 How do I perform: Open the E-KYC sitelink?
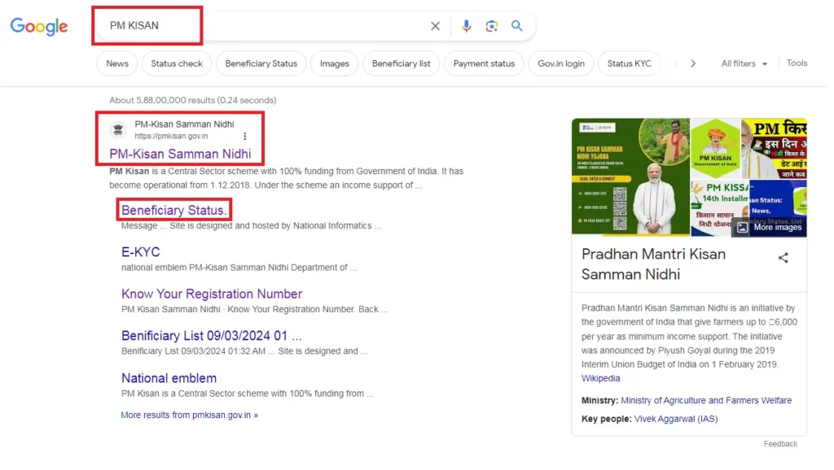click(x=141, y=252)
